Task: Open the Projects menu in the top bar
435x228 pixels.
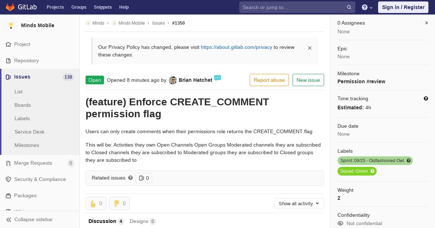Action: click(x=55, y=7)
